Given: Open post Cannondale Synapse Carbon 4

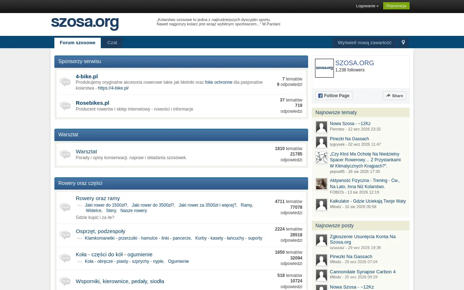Looking at the screenshot, I should (362, 272).
